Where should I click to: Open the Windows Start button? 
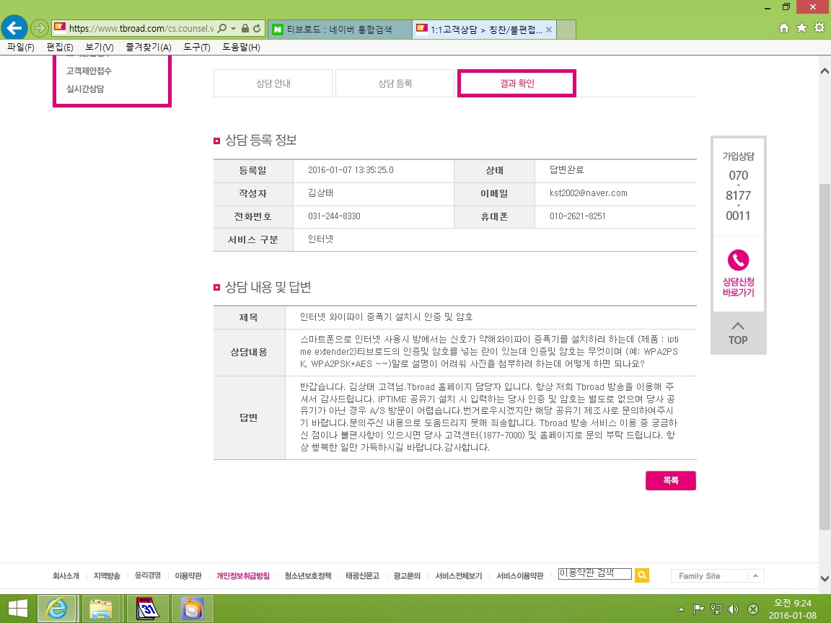18,608
